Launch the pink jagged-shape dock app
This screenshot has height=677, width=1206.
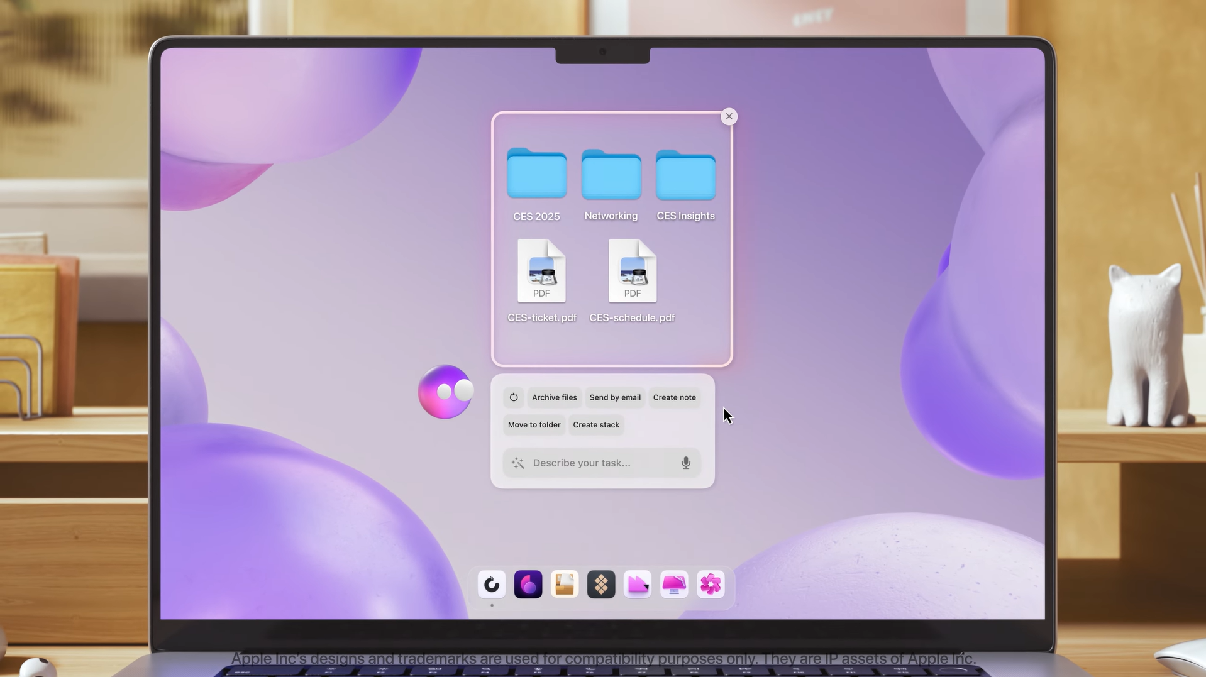tap(638, 585)
